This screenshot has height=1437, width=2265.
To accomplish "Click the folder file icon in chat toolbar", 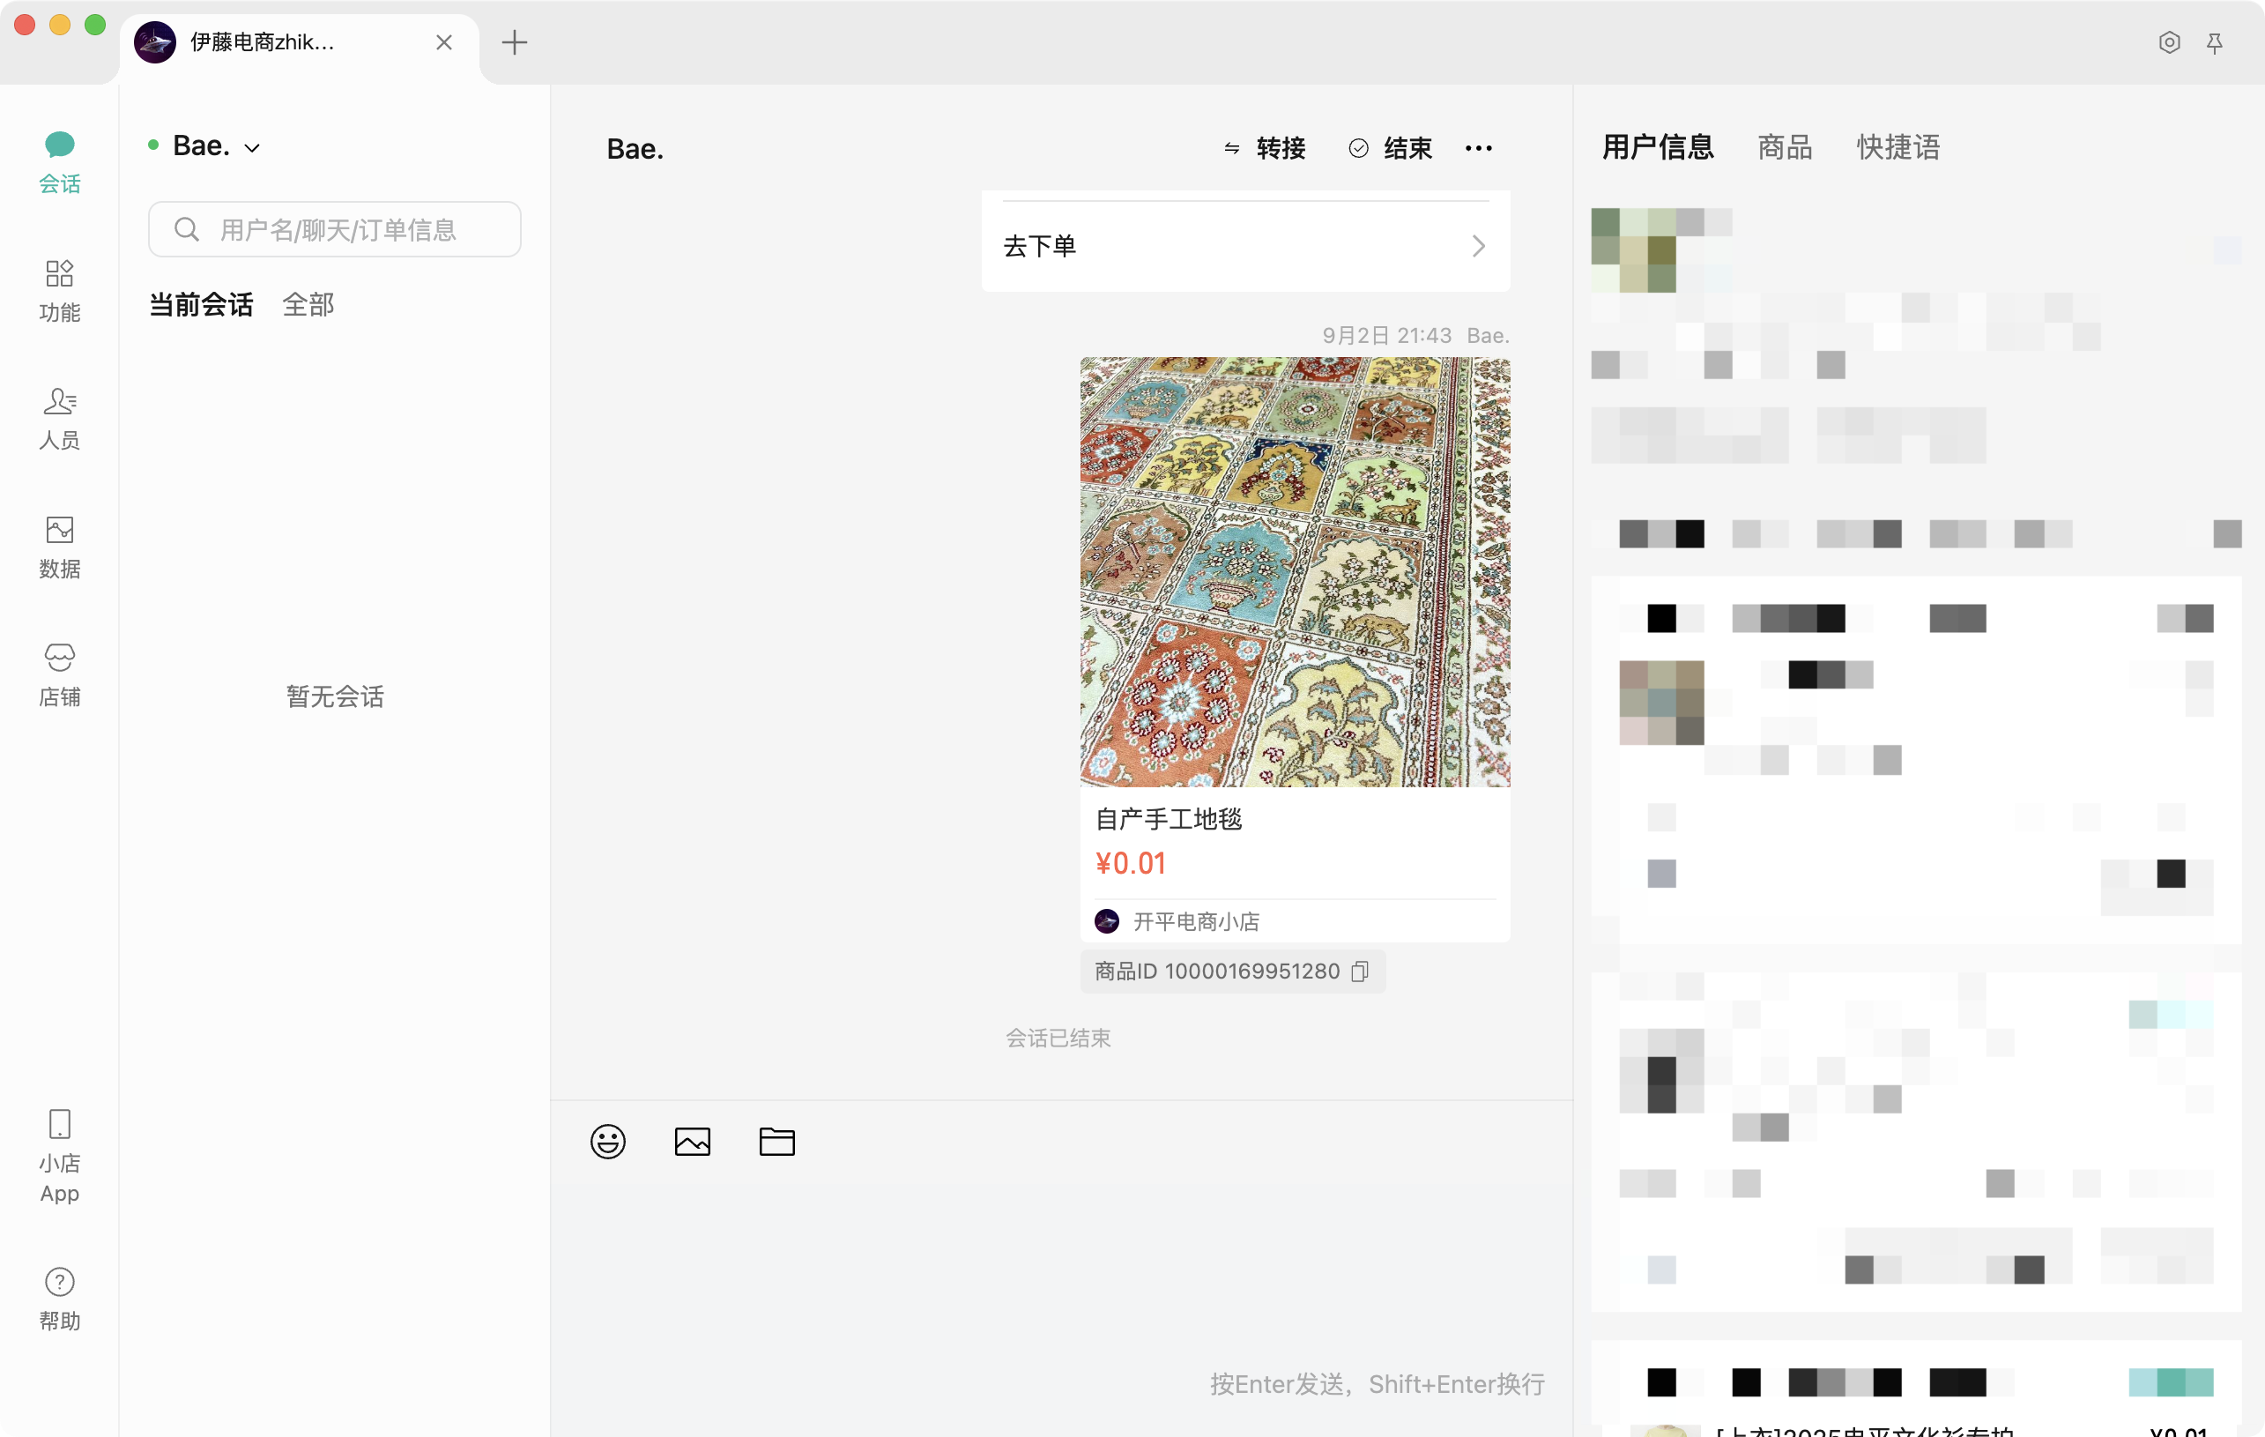I will (777, 1142).
